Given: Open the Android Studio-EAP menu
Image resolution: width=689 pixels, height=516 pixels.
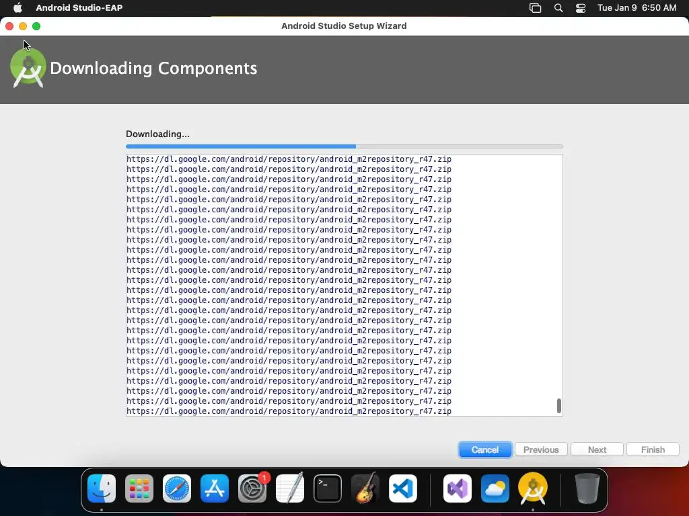Looking at the screenshot, I should (x=79, y=7).
